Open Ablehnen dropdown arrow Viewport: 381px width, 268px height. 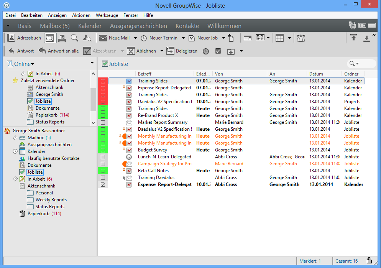pos(162,51)
